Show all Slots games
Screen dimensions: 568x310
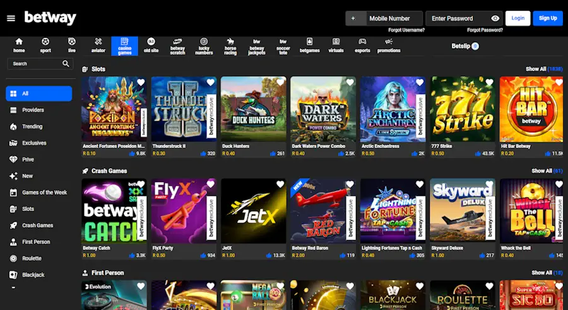point(544,69)
